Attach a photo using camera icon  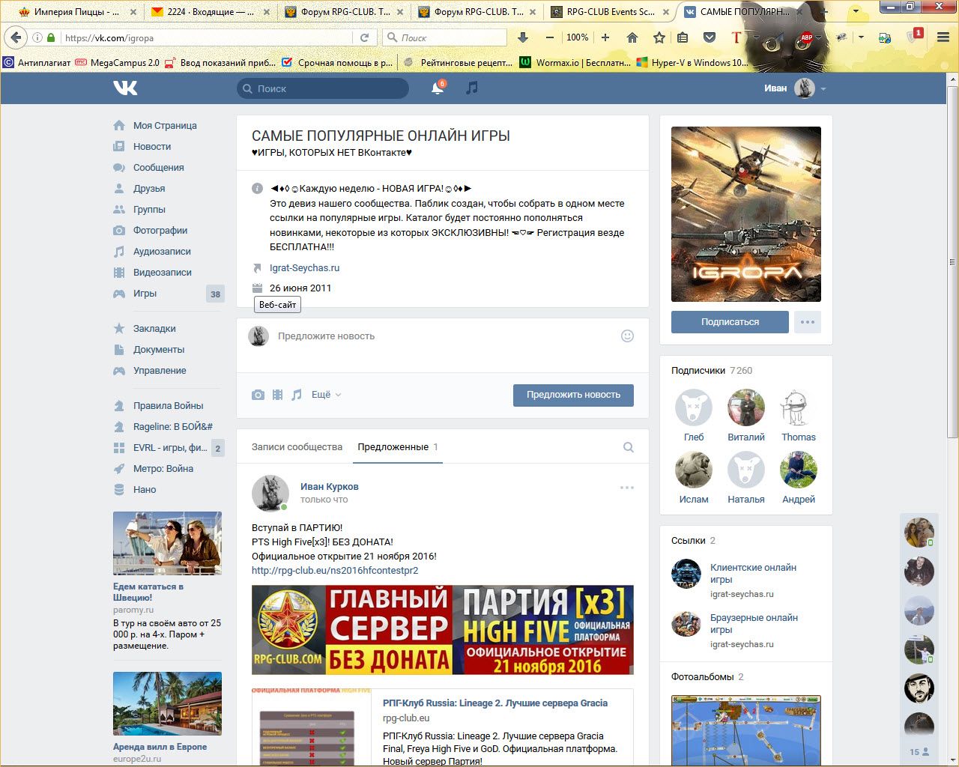point(258,395)
